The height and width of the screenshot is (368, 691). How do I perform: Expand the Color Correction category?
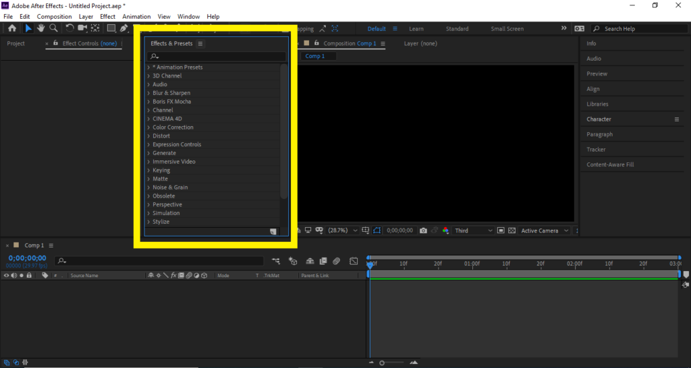click(x=148, y=127)
